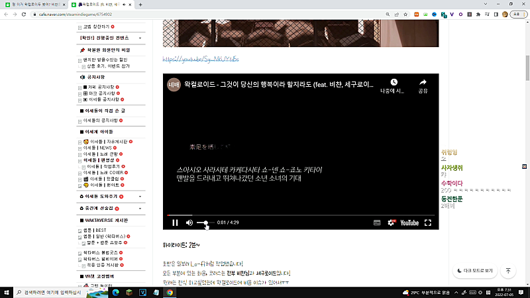Open the 고멤 칭찬하기 board

point(96,26)
